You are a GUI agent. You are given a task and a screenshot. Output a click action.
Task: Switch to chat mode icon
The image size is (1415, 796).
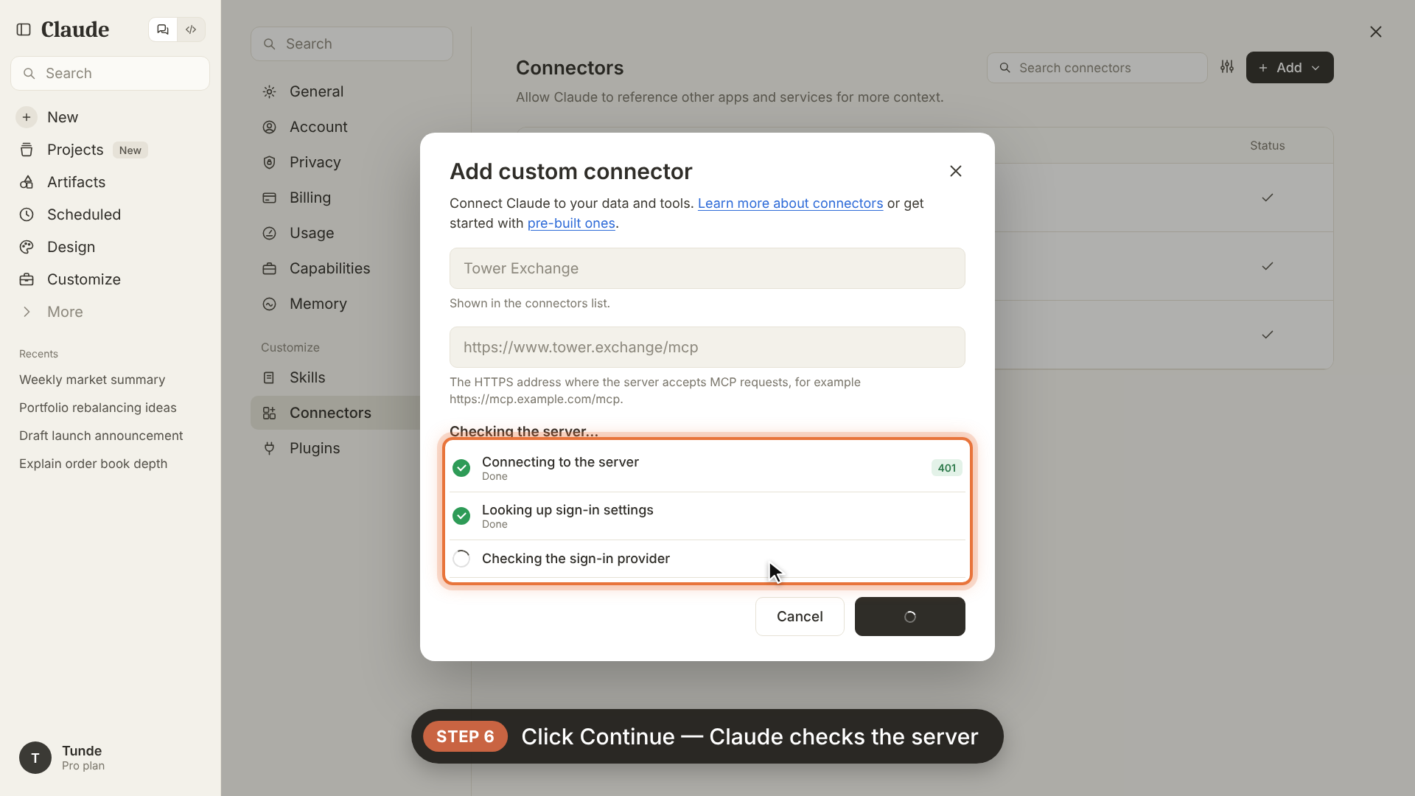pyautogui.click(x=163, y=29)
